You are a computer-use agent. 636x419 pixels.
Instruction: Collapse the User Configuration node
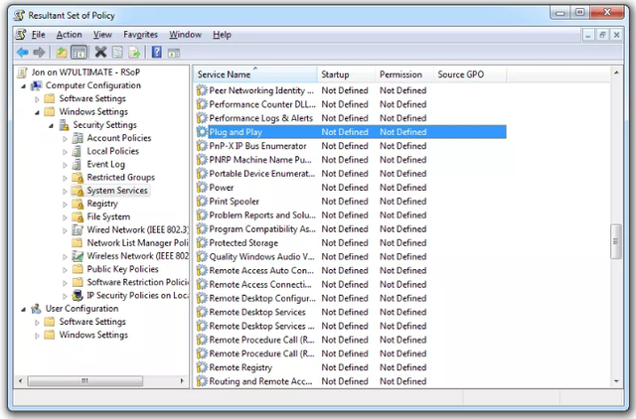[24, 309]
